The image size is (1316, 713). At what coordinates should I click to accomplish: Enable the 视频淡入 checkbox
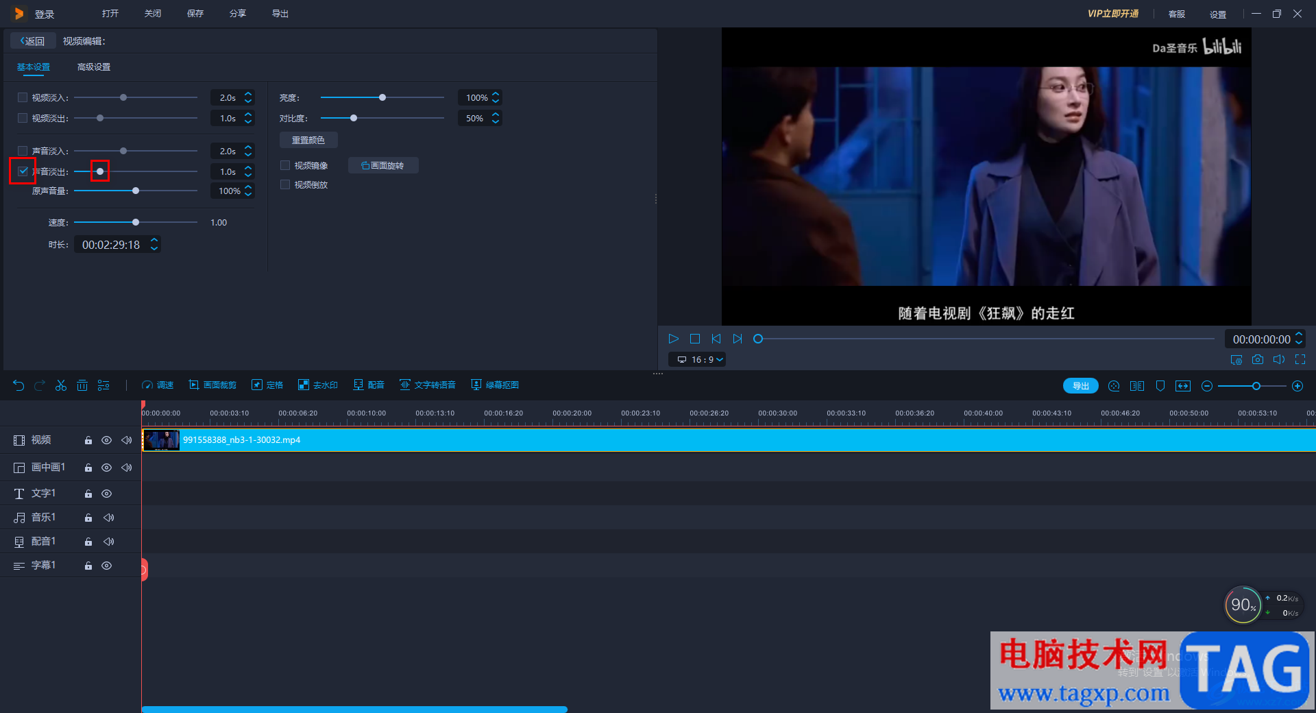23,97
